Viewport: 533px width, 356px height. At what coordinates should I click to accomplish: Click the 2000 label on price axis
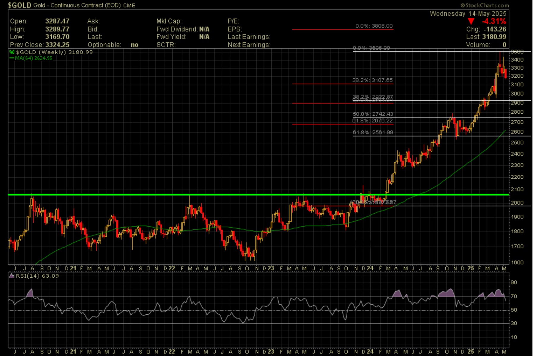pos(517,203)
